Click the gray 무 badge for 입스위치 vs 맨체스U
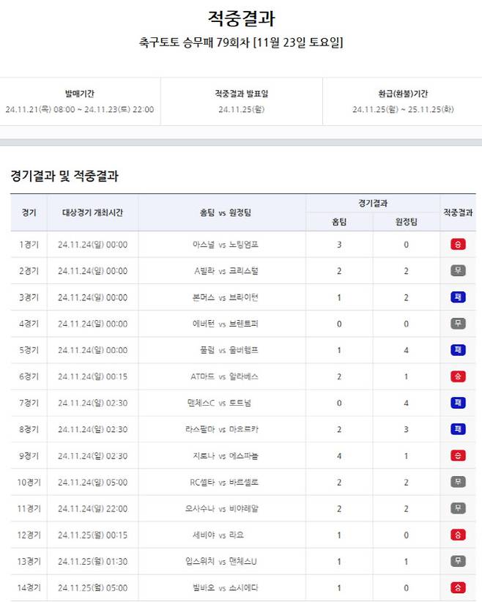This screenshot has height=602, width=482. pos(458,561)
